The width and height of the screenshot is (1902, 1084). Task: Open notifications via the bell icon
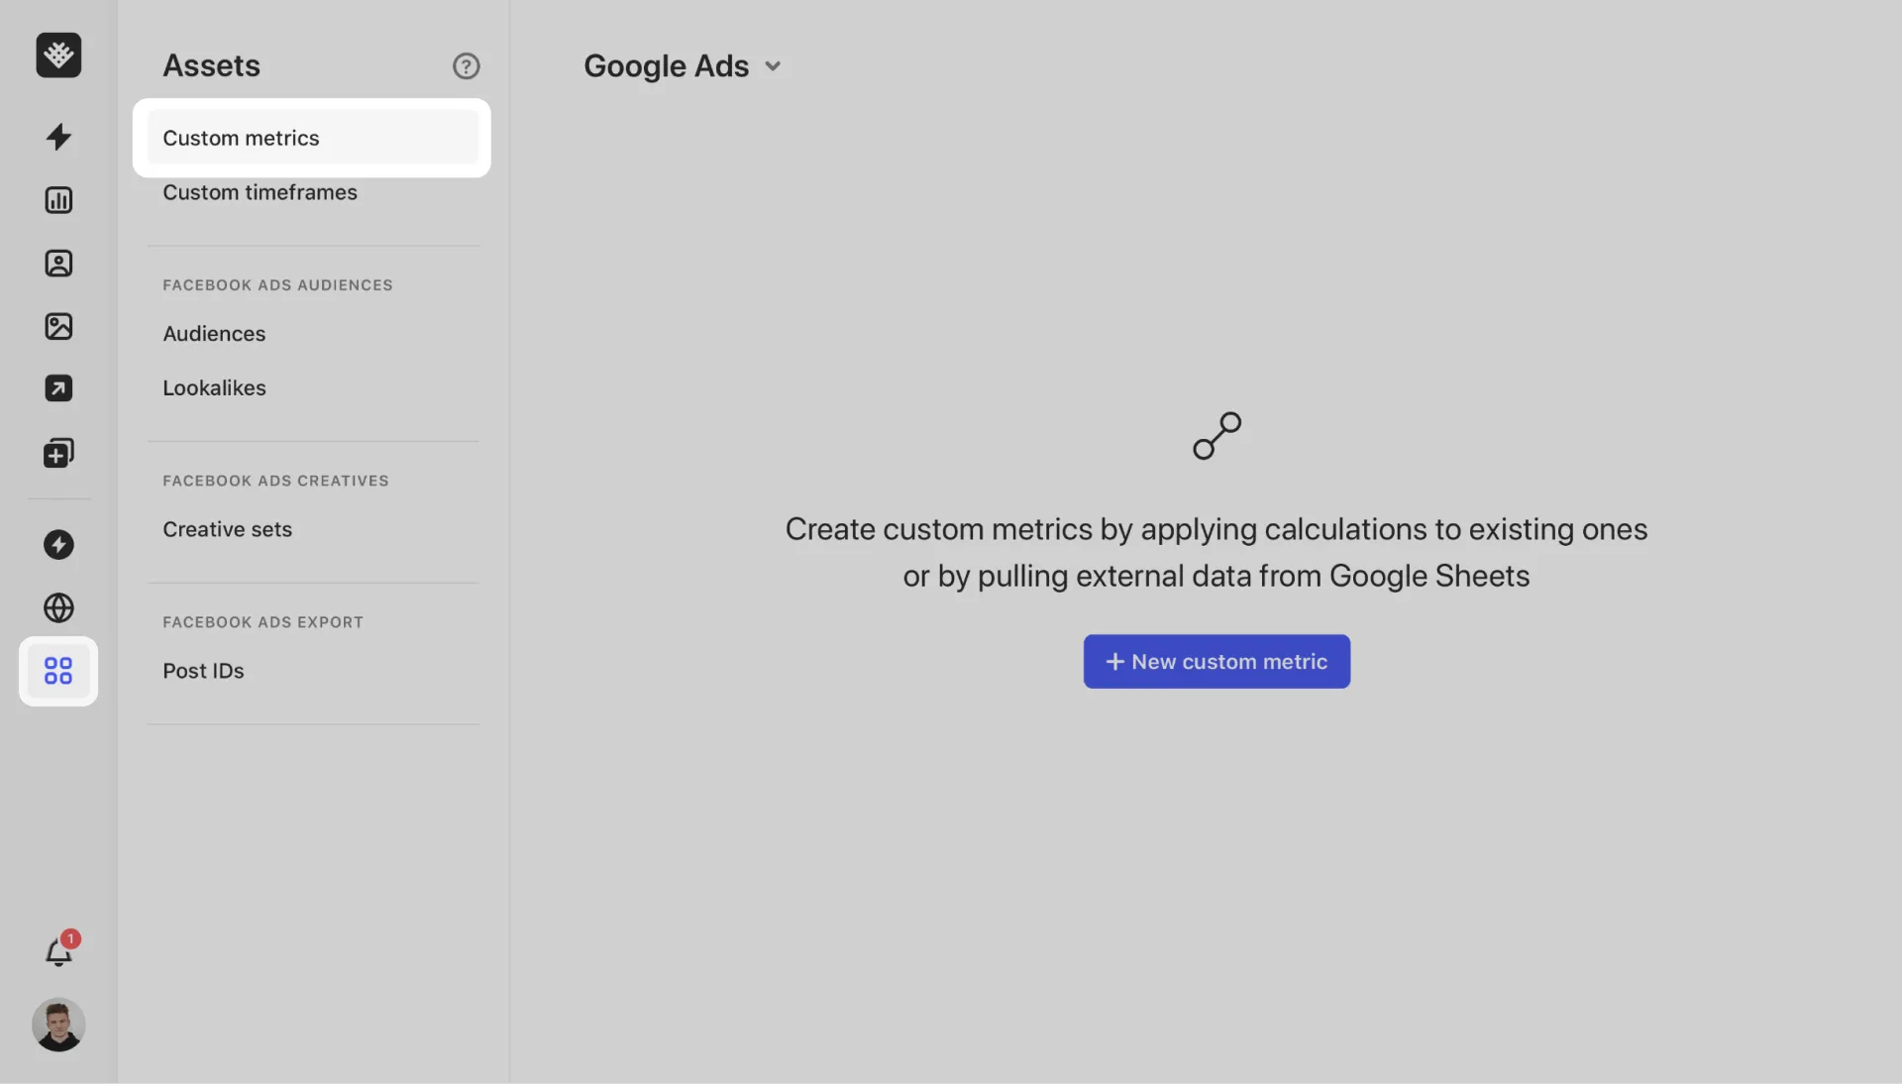click(x=58, y=952)
